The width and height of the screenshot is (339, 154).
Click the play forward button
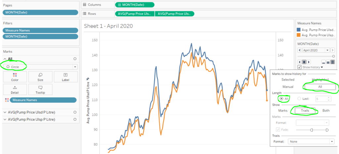[309, 62]
